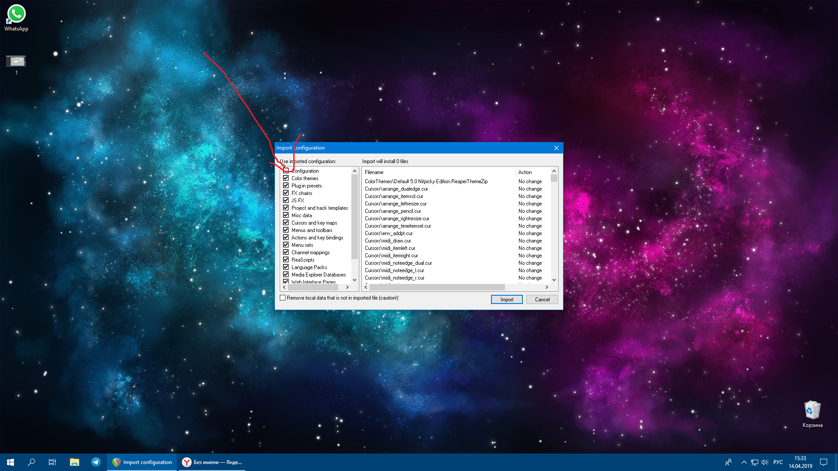
Task: Open Task View from the taskbar
Action: click(52, 462)
